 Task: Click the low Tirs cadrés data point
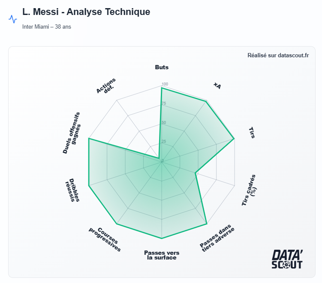pos(195,173)
